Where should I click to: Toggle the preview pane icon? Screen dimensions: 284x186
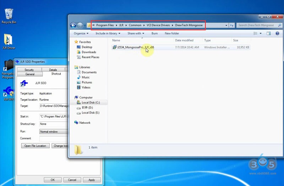tap(269, 33)
